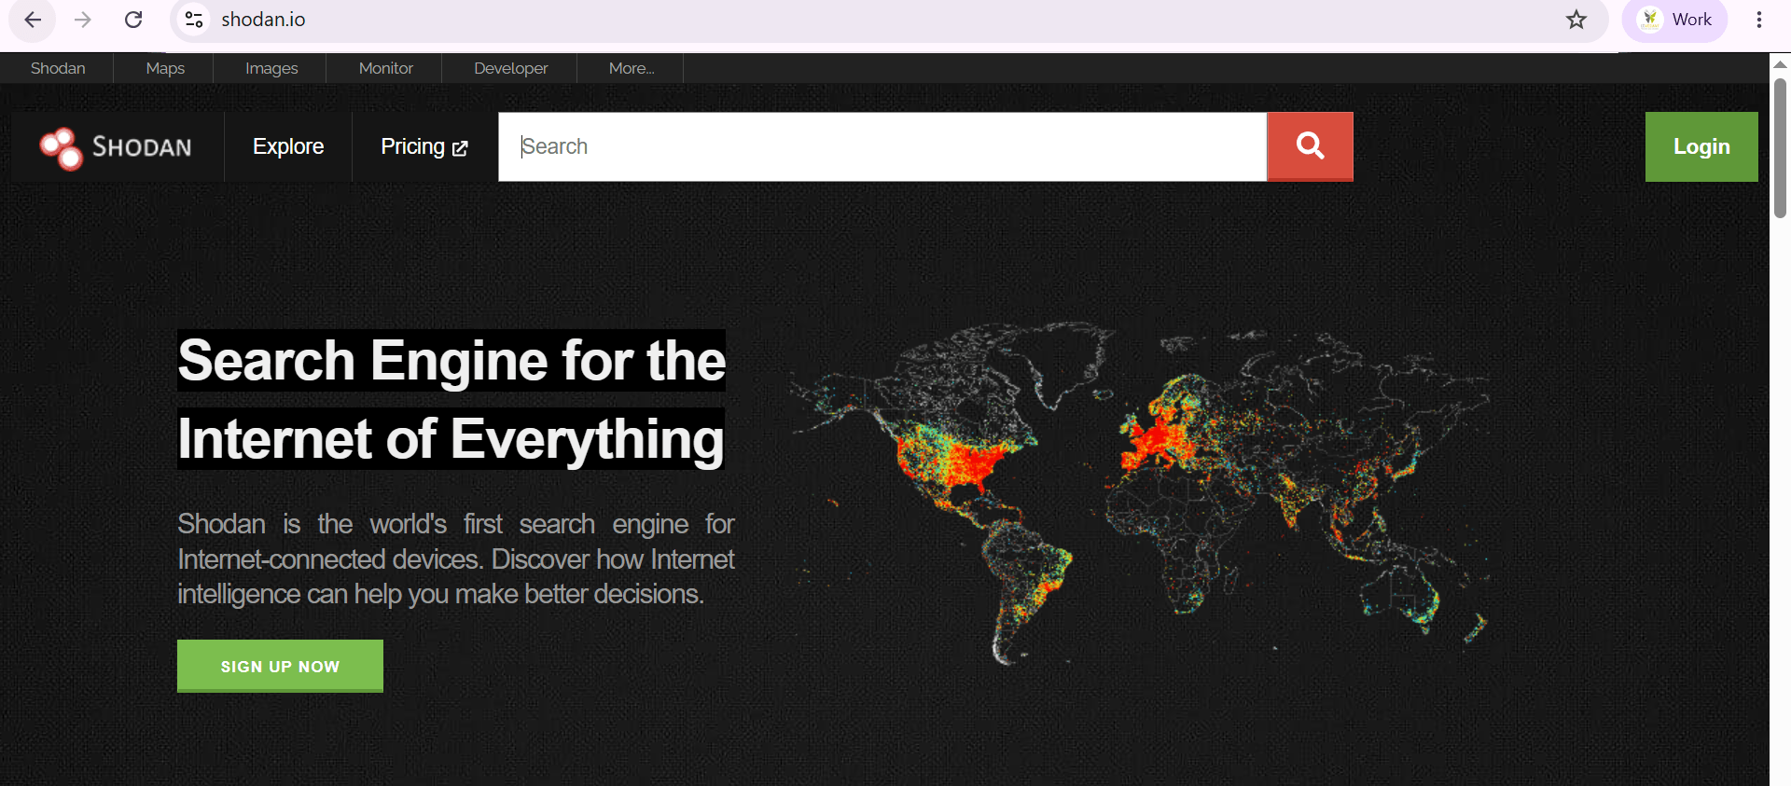Image resolution: width=1791 pixels, height=786 pixels.
Task: Open the Images tab
Action: click(271, 68)
